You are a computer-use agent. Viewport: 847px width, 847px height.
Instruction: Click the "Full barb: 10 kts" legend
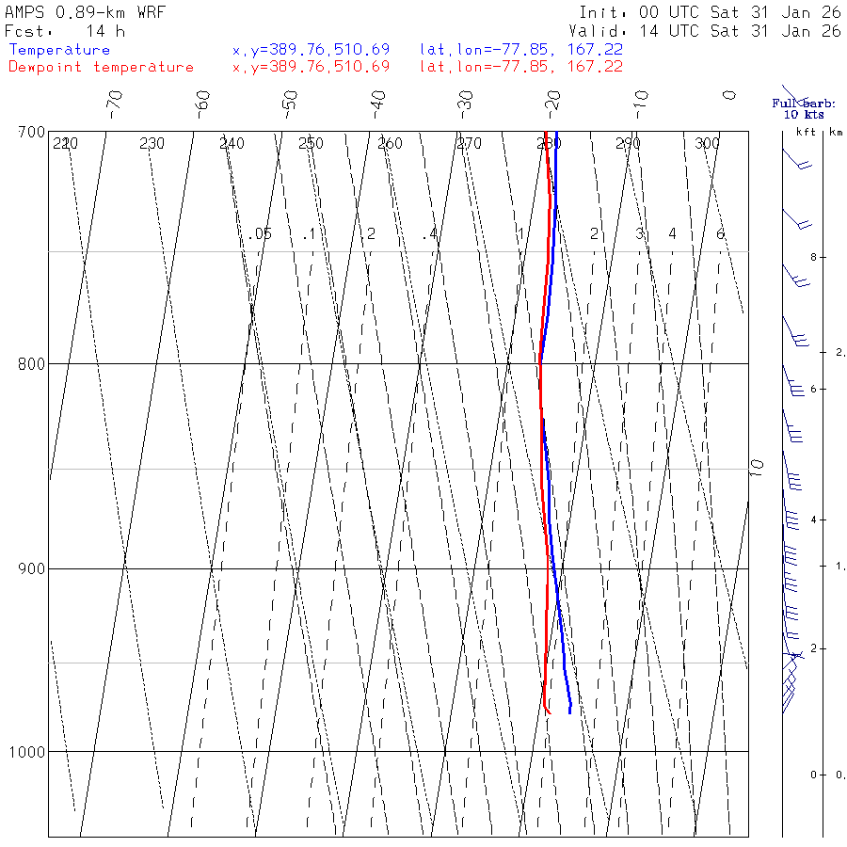pyautogui.click(x=804, y=109)
